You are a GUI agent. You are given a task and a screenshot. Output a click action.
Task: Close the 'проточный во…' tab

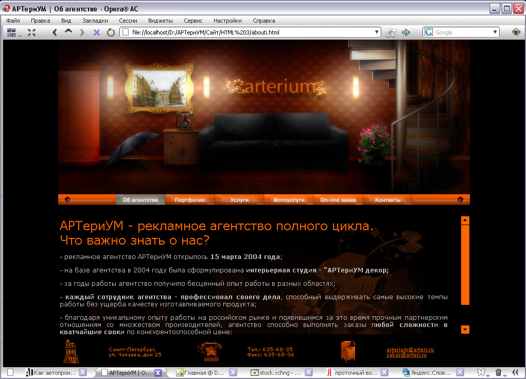point(384,372)
